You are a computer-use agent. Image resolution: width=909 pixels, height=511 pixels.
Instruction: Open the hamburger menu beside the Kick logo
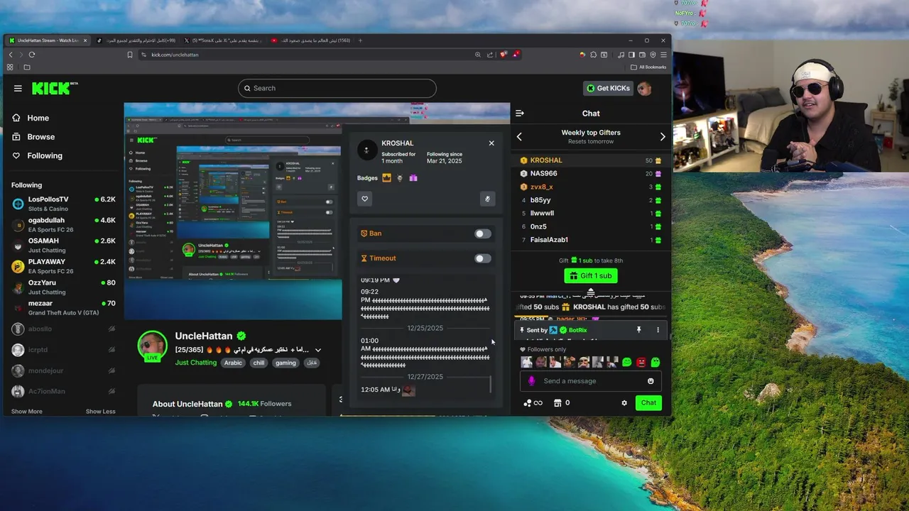coord(18,88)
